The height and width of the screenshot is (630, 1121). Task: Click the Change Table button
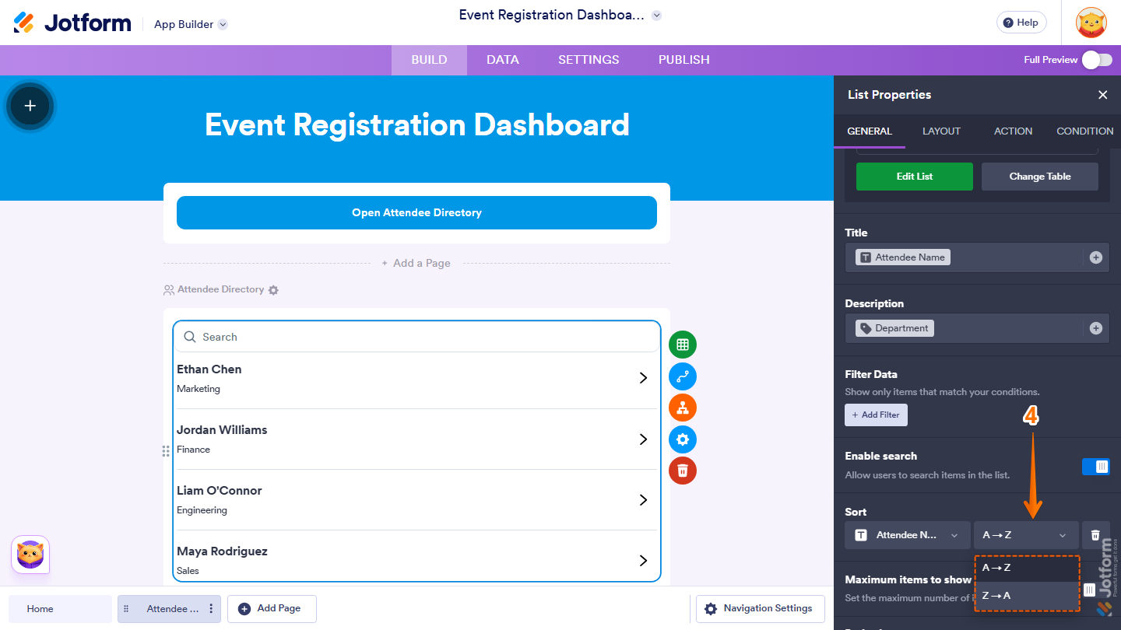coord(1040,177)
